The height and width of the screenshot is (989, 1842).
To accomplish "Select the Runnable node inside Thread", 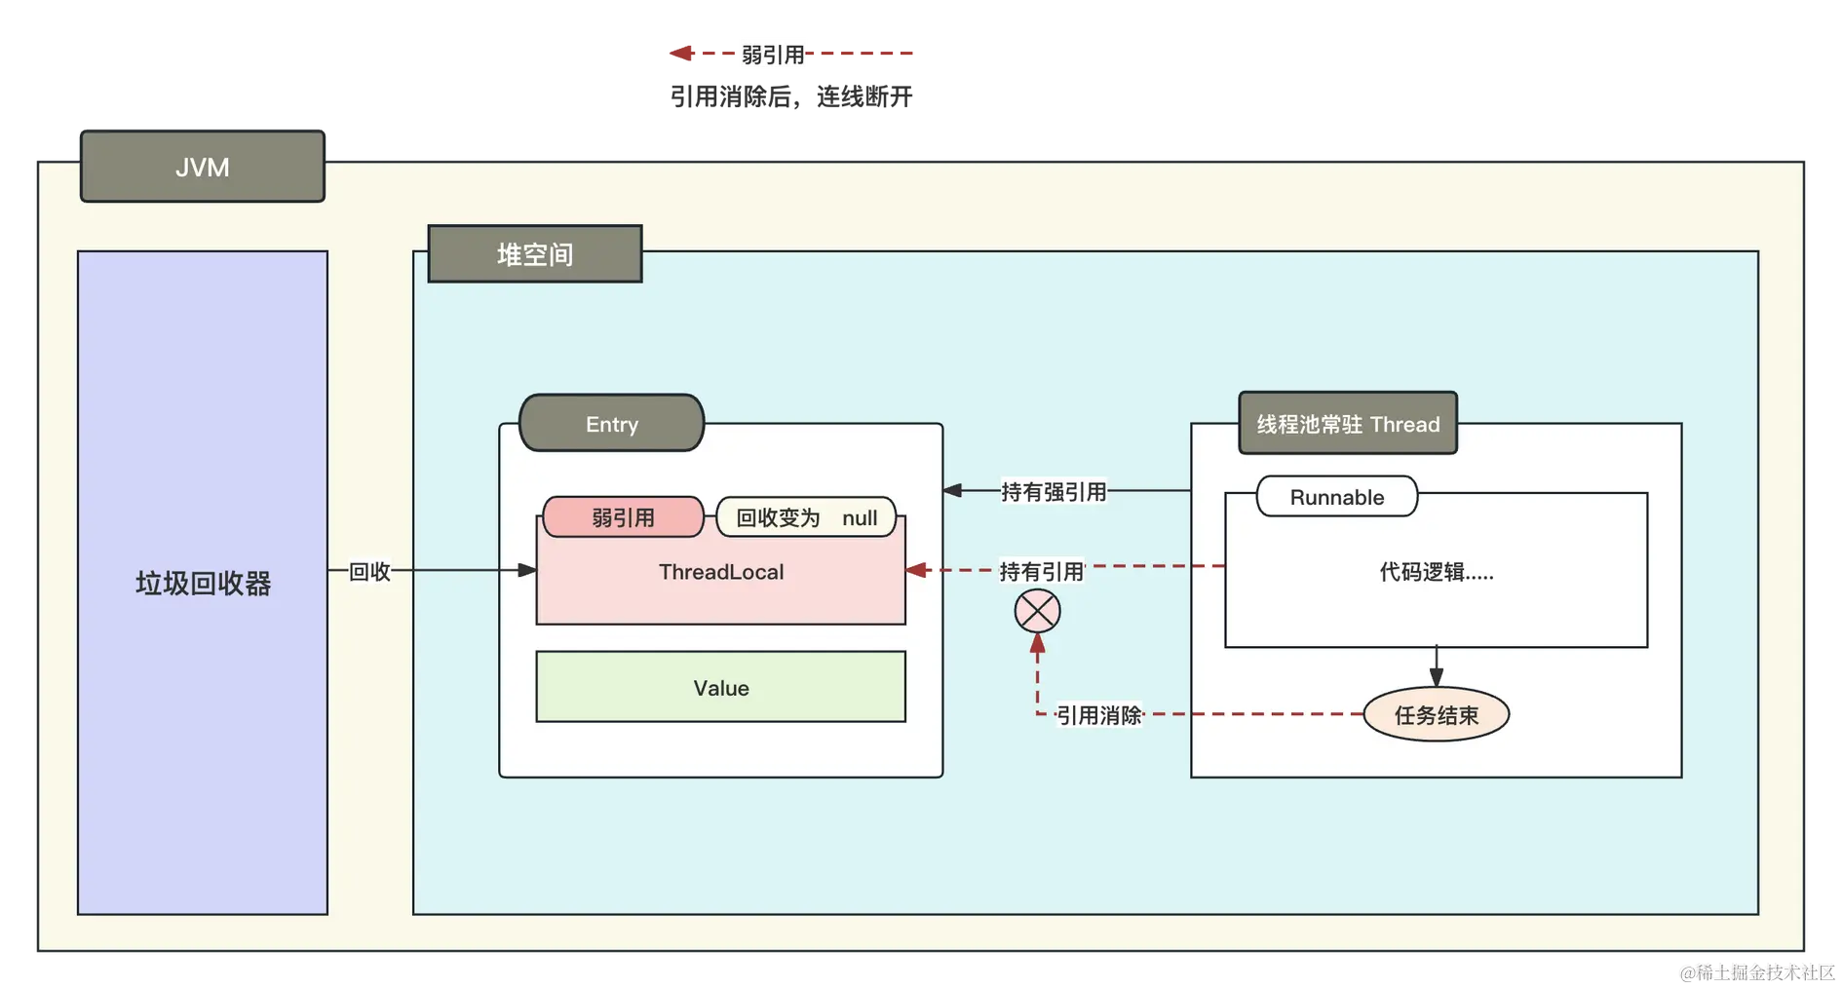I will (x=1336, y=497).
